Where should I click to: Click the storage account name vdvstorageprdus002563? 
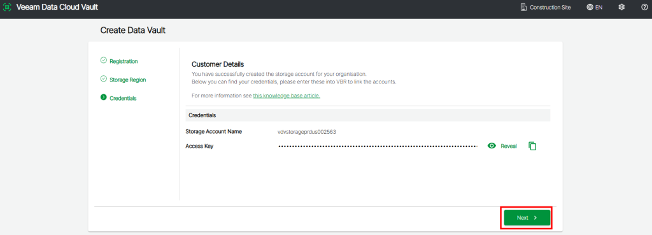307,132
